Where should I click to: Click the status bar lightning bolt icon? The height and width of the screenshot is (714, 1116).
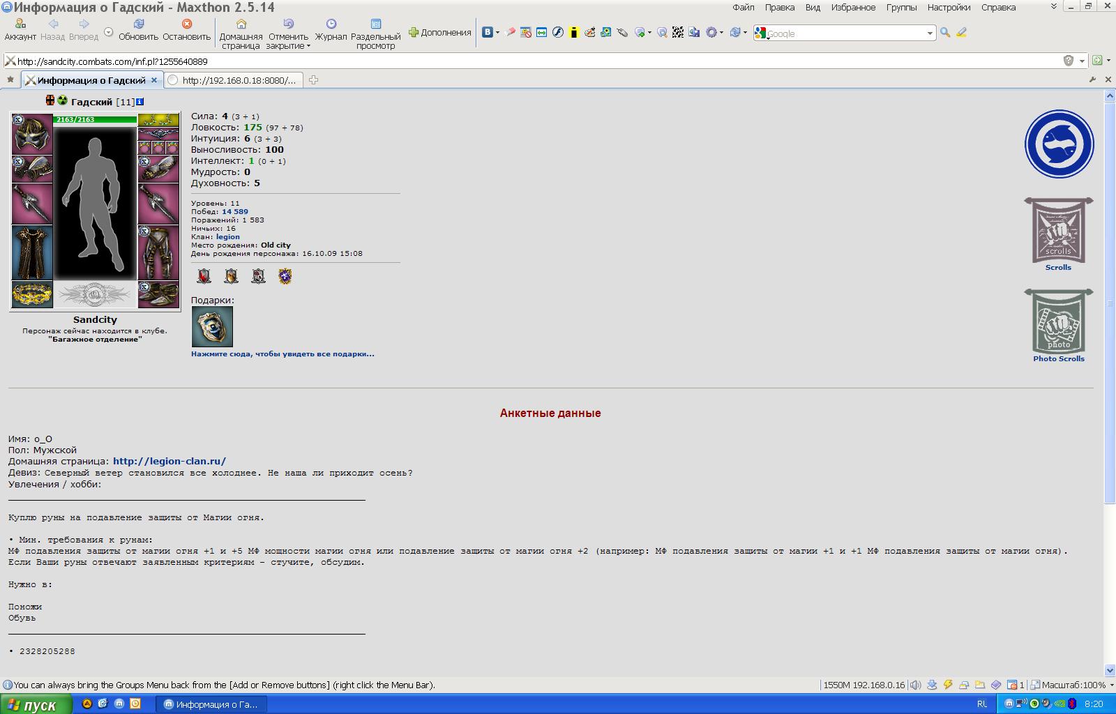[x=947, y=685]
